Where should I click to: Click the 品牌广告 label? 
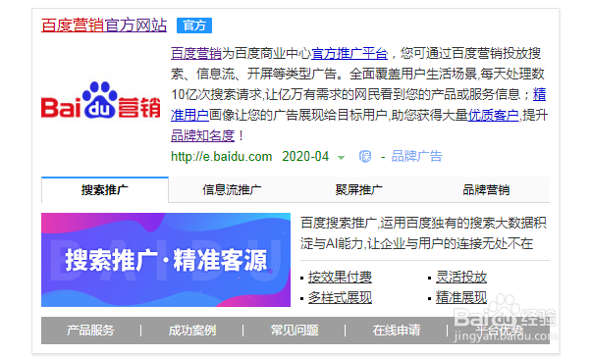(416, 156)
